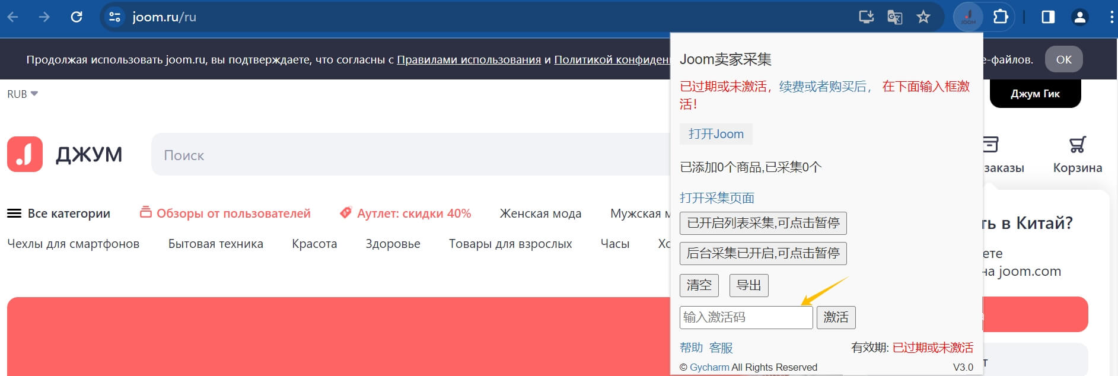
Task: Open Чехлы для смартфонов category
Action: pyautogui.click(x=74, y=244)
